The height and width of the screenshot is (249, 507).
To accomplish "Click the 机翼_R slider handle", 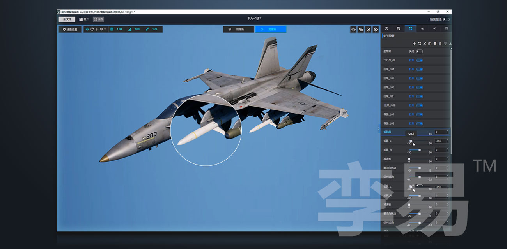I will pos(420,150).
